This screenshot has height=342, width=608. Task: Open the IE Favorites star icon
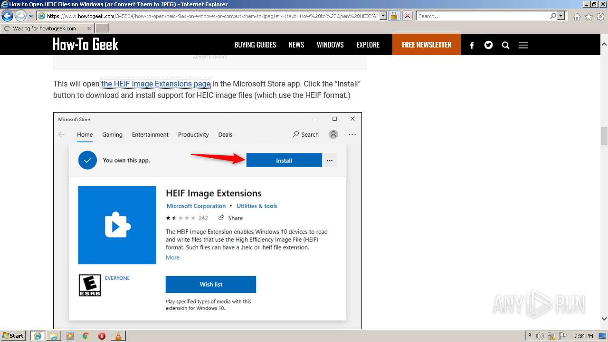coord(589,17)
